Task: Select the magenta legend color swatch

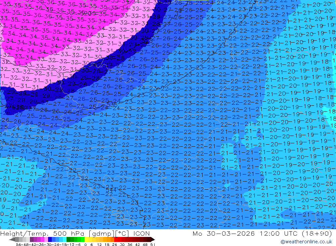Action: (42, 239)
